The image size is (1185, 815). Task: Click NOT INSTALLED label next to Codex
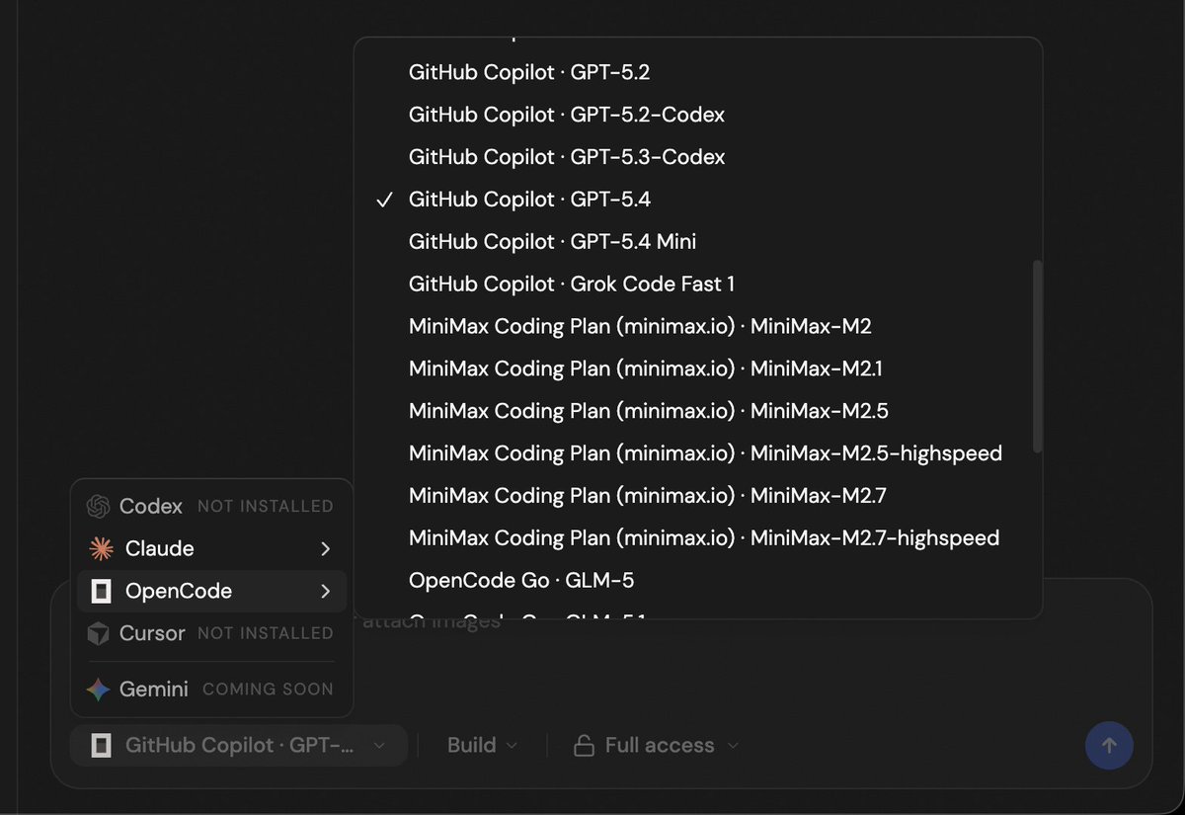click(x=266, y=506)
